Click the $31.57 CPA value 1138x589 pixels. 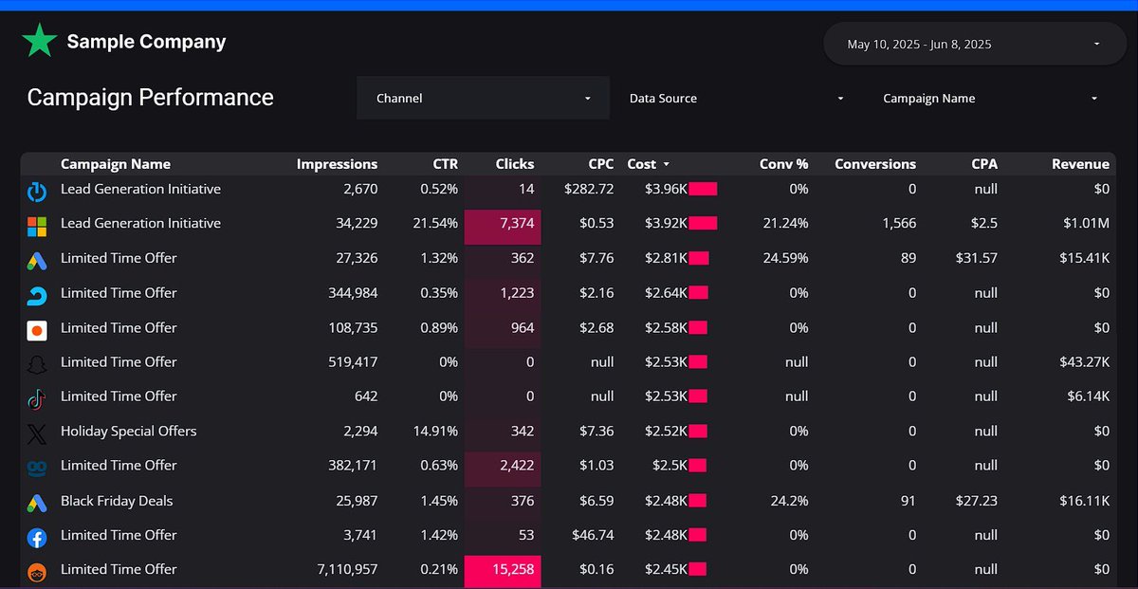click(977, 258)
